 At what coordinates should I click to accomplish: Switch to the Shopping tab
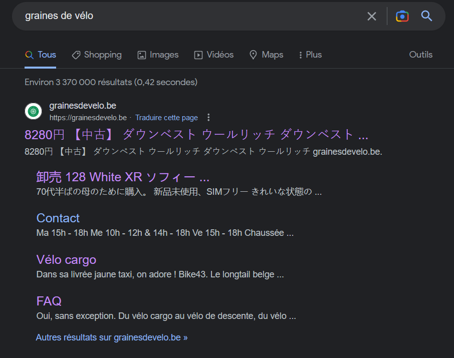[97, 55]
